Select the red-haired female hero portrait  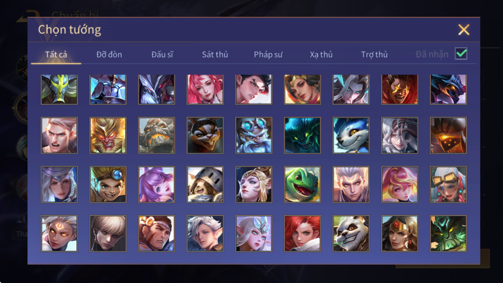(x=302, y=233)
